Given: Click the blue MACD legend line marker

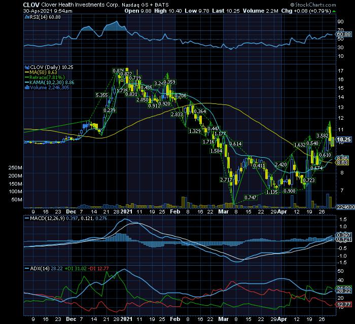Looking at the screenshot, I should coord(27,219).
